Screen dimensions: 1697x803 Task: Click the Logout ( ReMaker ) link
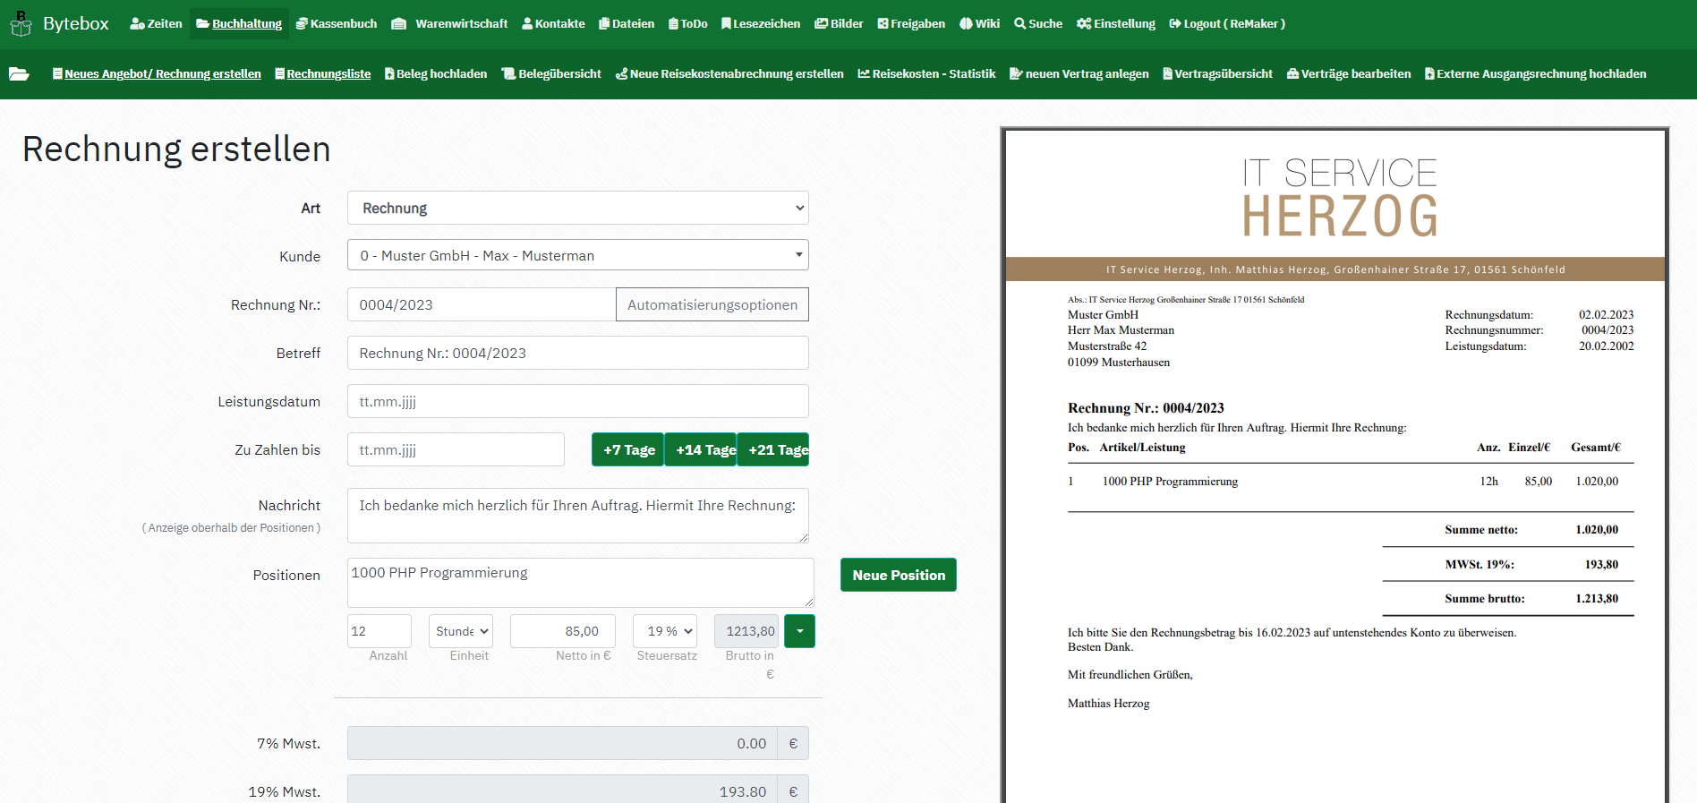coord(1227,24)
